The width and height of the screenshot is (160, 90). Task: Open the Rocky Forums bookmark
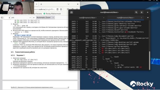coord(38,13)
